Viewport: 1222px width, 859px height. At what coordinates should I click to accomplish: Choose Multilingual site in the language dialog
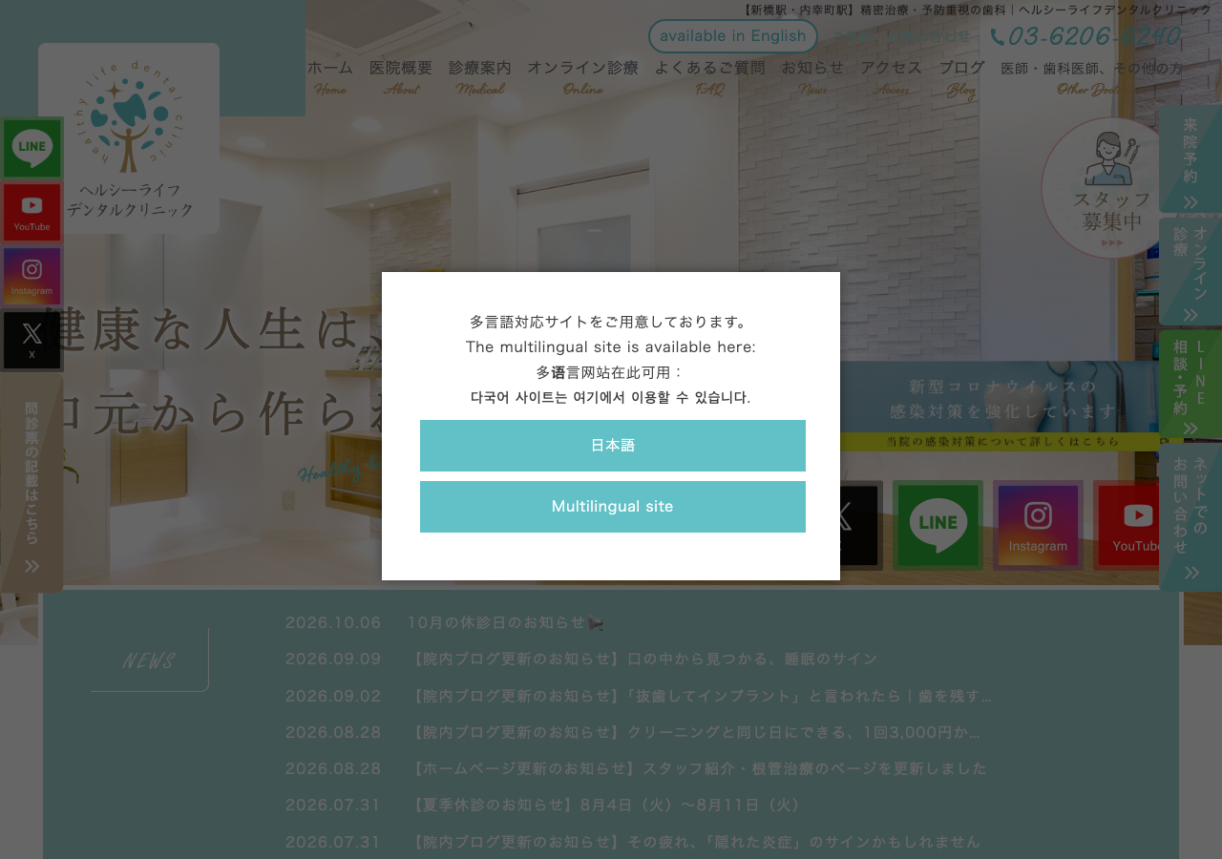click(x=613, y=507)
